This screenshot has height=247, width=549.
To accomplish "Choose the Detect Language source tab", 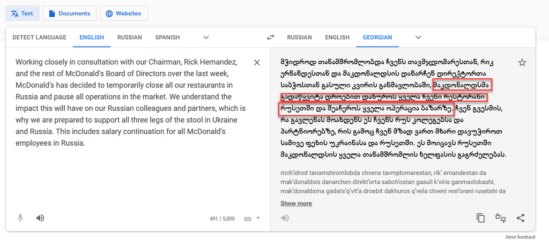I will 39,37.
